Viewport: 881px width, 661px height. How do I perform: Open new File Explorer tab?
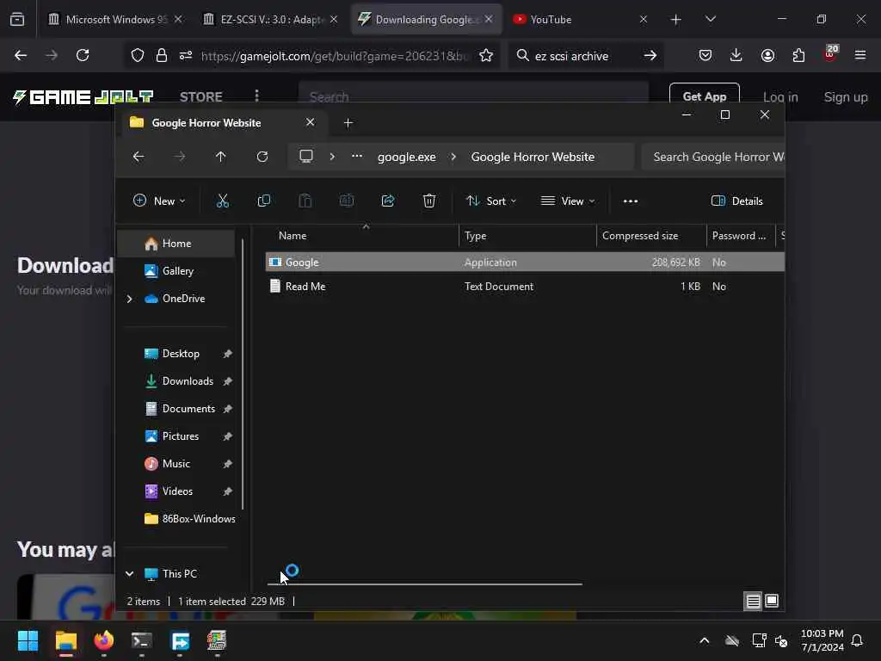[x=348, y=122]
